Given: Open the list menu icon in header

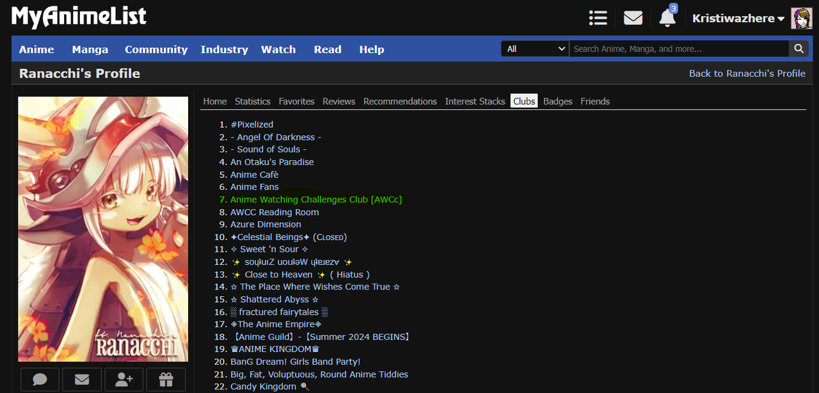Looking at the screenshot, I should coord(598,18).
